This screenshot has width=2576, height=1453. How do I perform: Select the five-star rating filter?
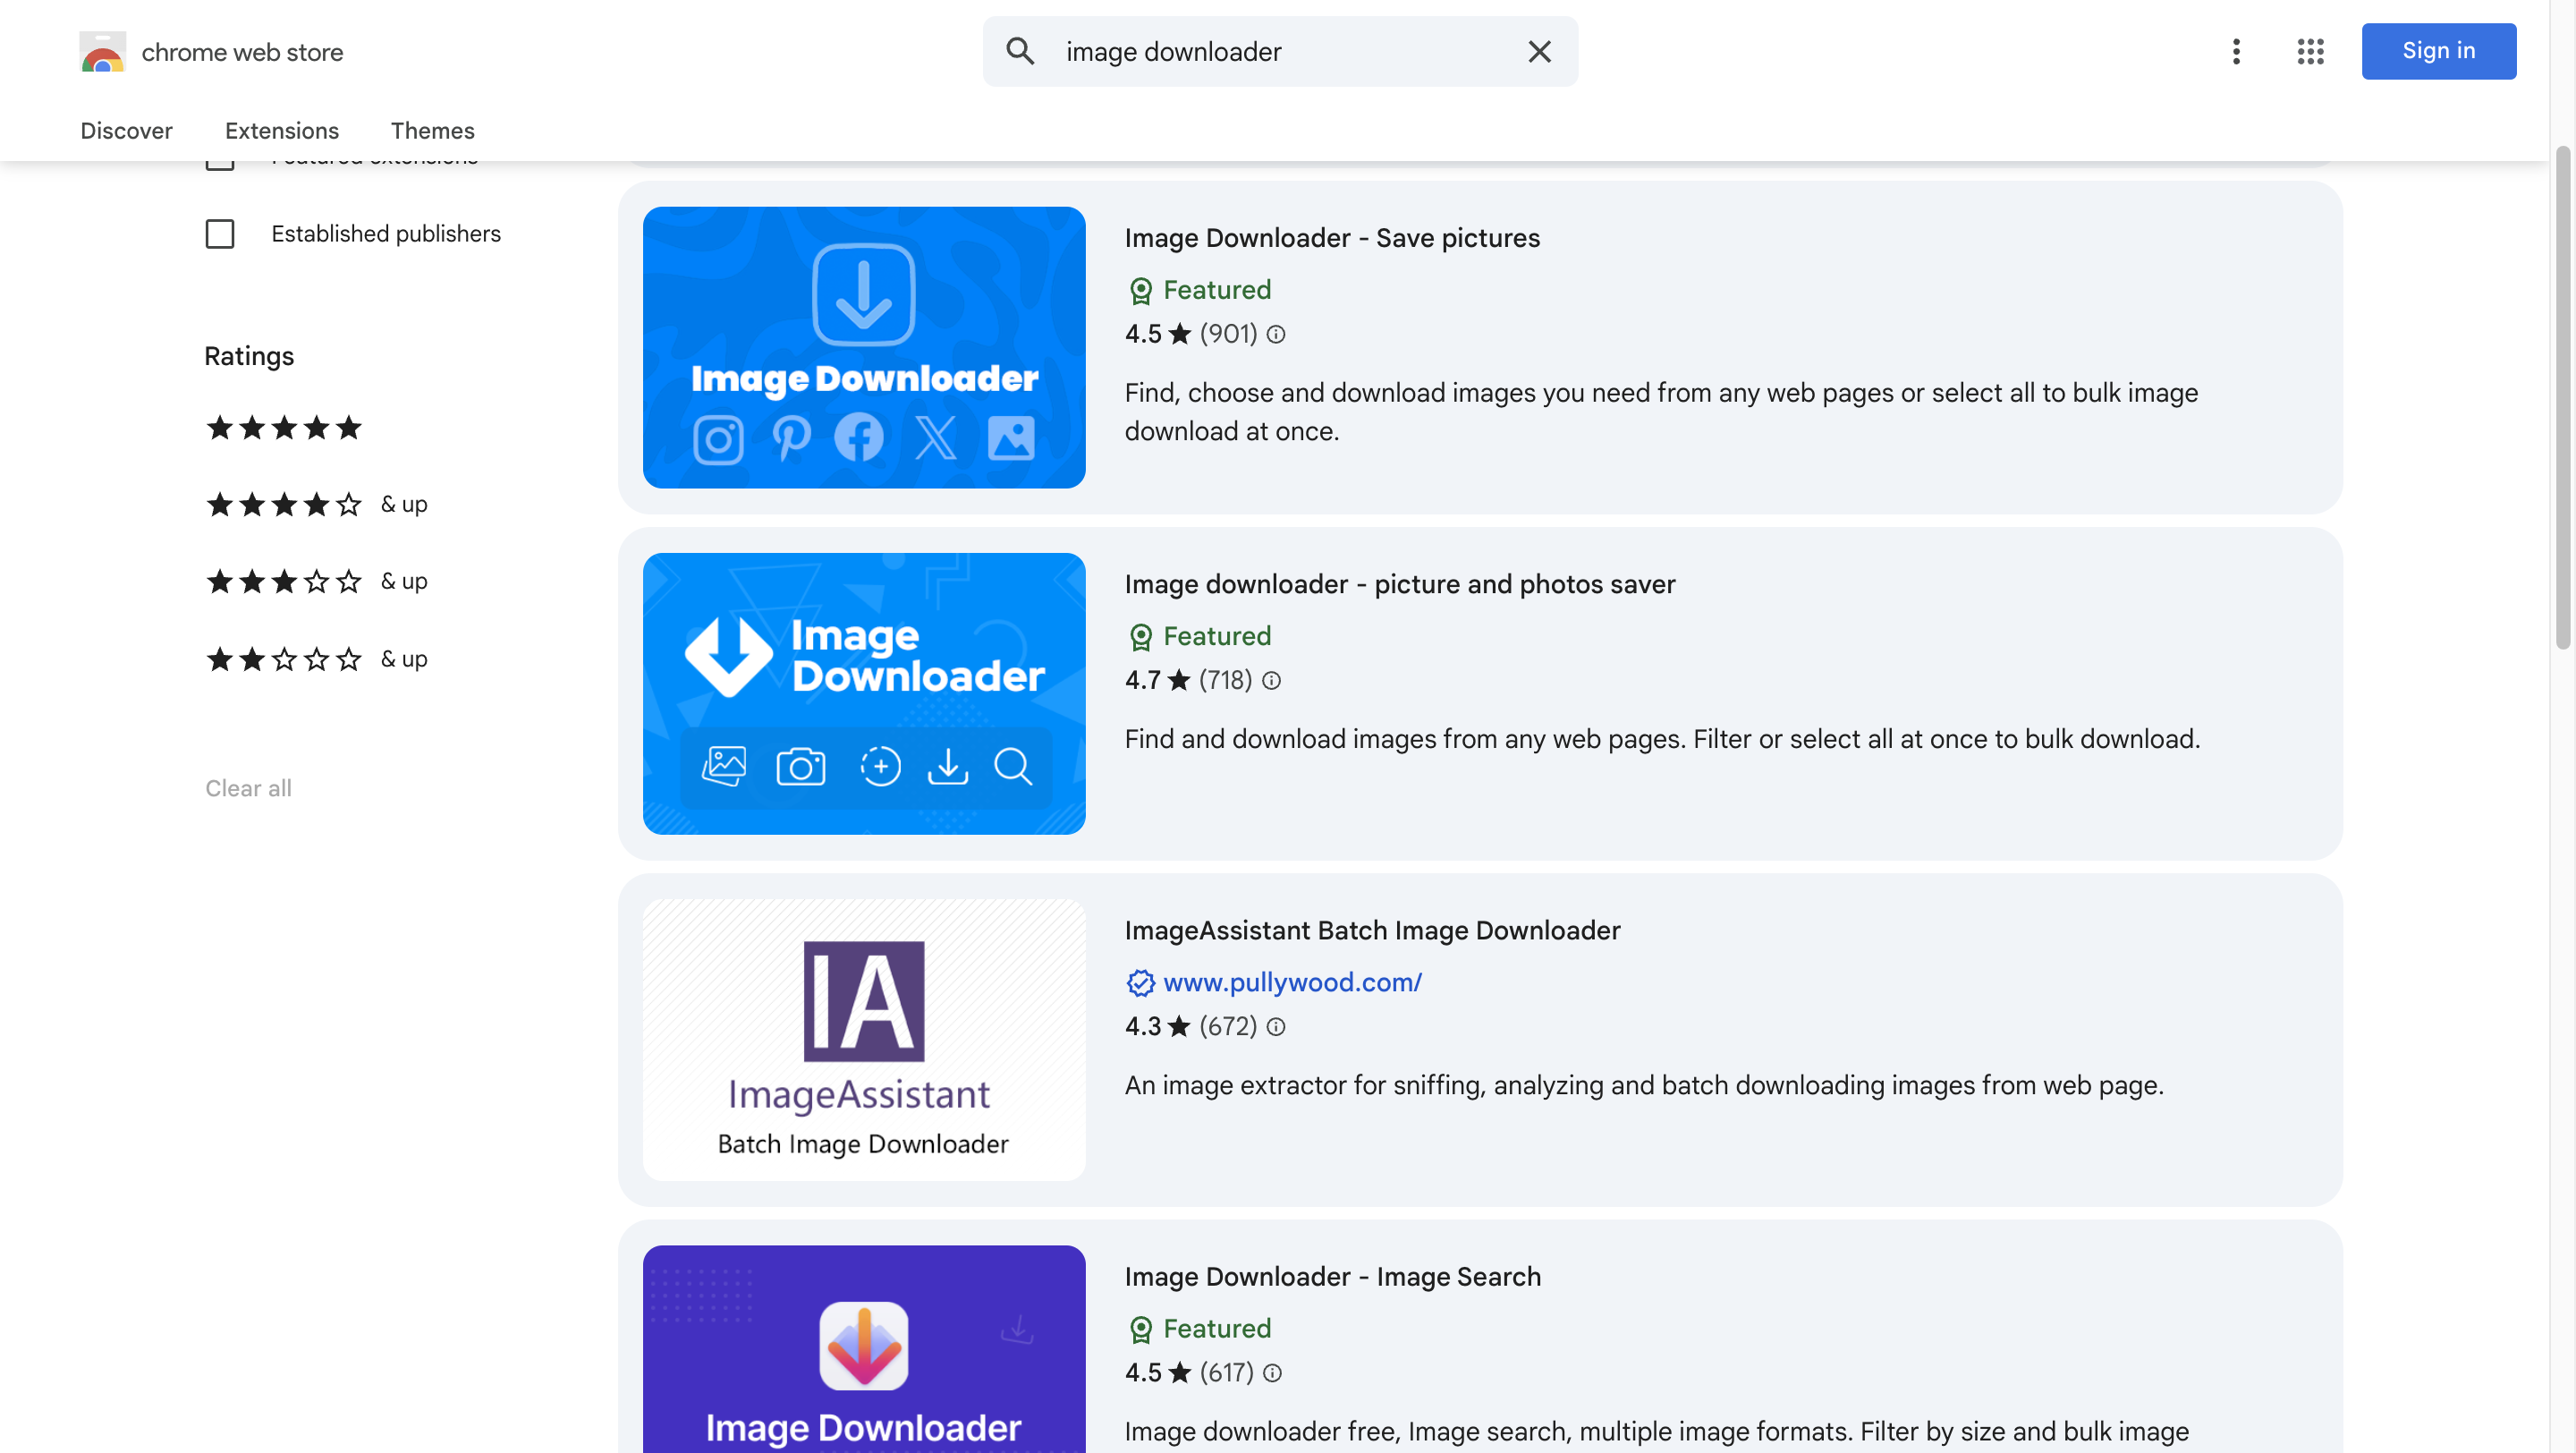(284, 428)
